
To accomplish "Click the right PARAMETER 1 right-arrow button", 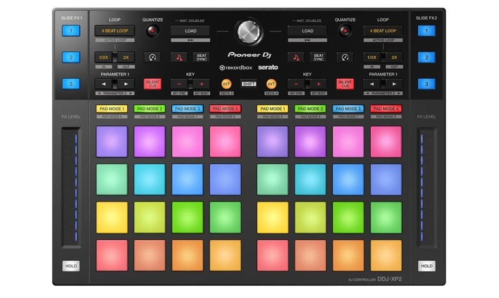I will tap(394, 84).
